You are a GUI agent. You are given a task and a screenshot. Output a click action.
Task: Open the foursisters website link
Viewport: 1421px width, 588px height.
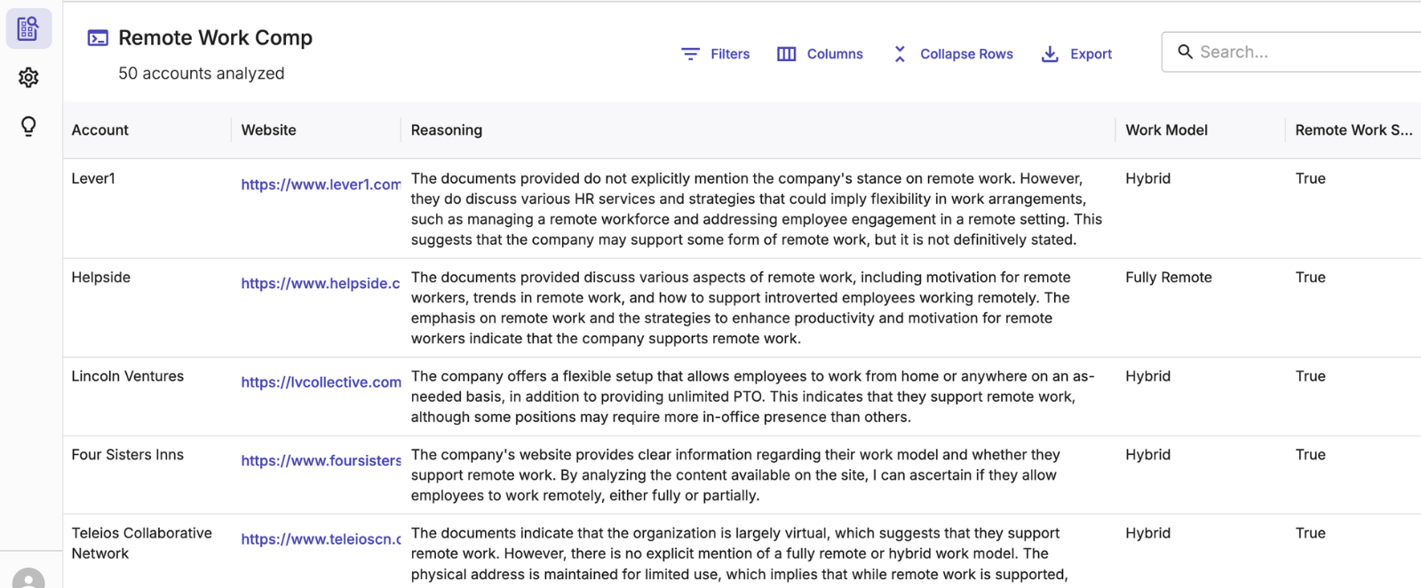click(x=321, y=460)
